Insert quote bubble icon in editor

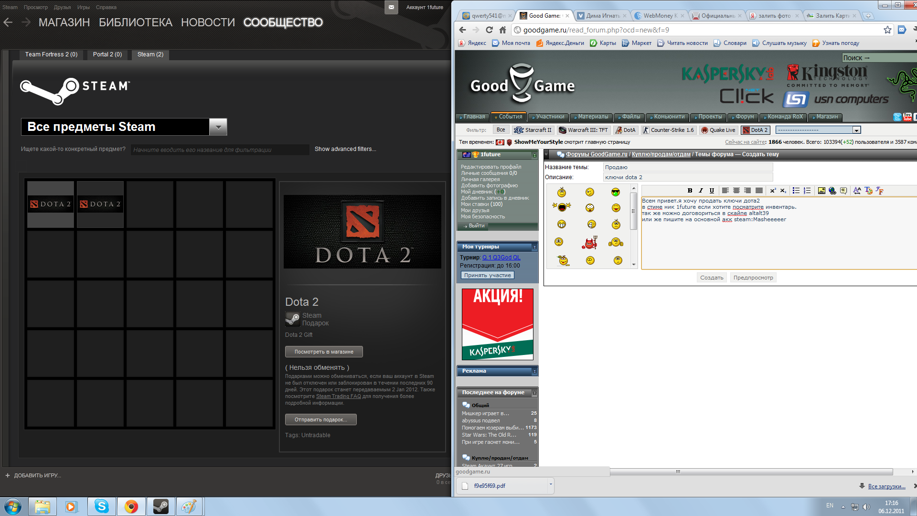pyautogui.click(x=843, y=191)
